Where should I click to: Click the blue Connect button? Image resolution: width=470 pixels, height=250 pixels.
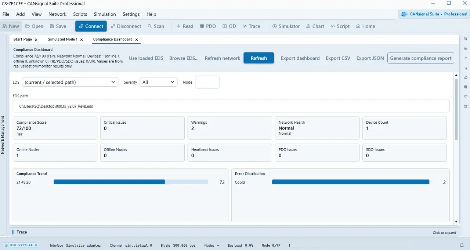coord(91,26)
